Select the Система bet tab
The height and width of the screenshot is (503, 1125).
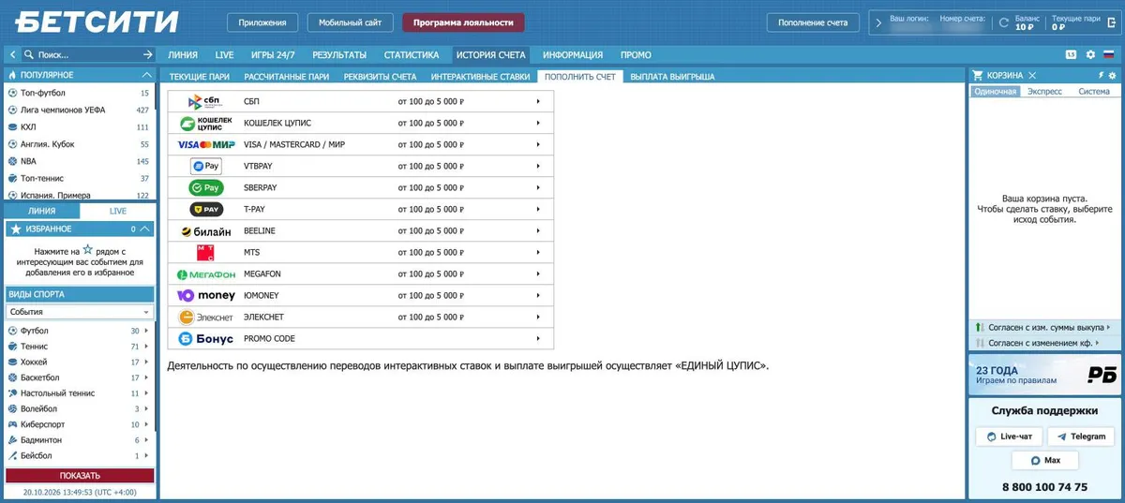[x=1093, y=92]
